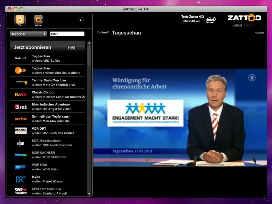Click the yellow minimize window button
The height and width of the screenshot is (204, 272).
pyautogui.click(x=15, y=9)
